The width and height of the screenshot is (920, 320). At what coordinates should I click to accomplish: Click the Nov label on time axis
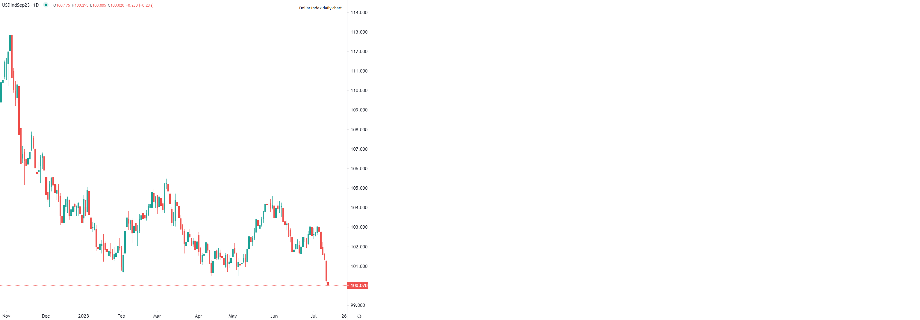point(6,316)
